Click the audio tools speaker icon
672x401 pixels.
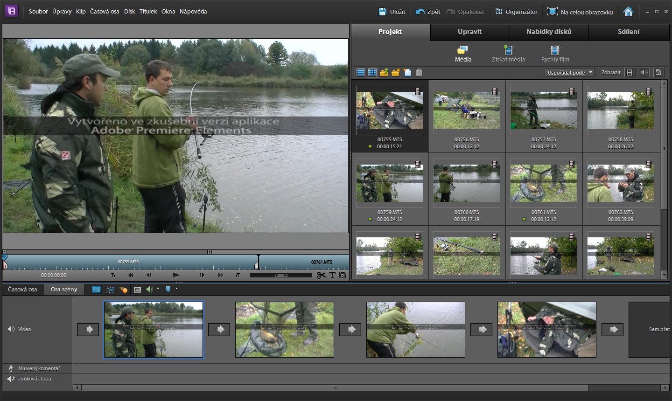click(149, 289)
